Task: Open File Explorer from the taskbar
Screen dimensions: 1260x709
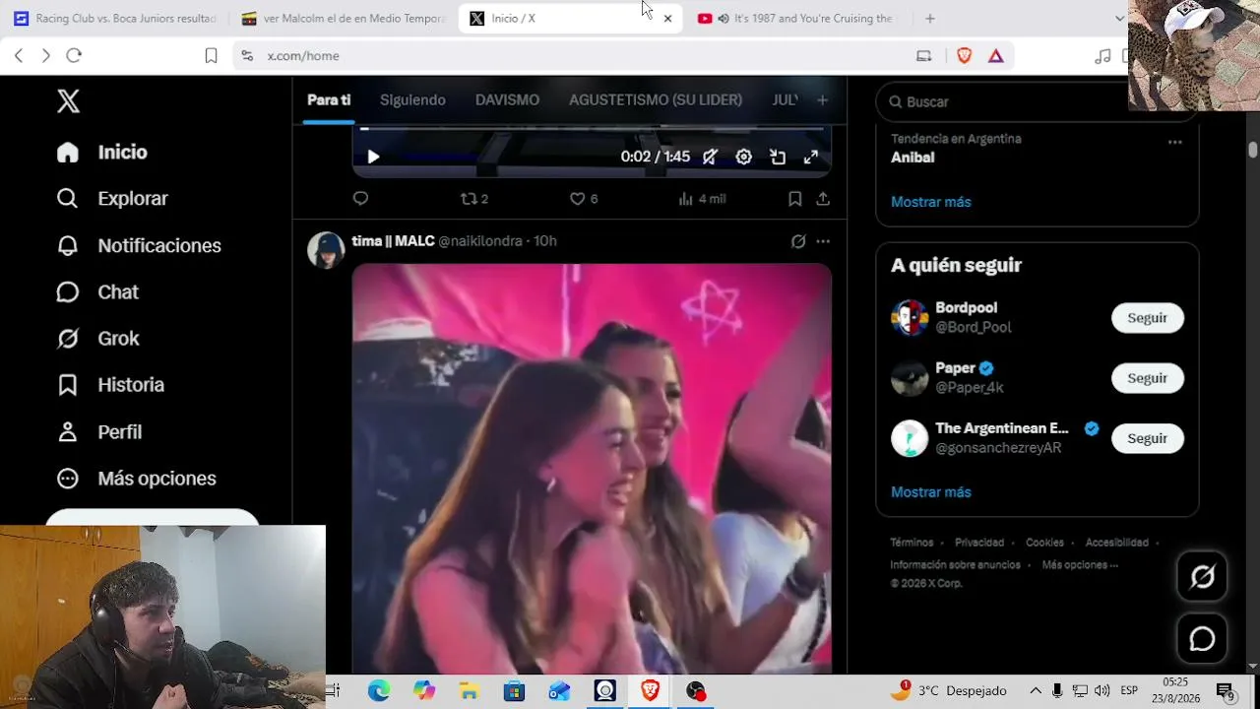Action: click(469, 691)
